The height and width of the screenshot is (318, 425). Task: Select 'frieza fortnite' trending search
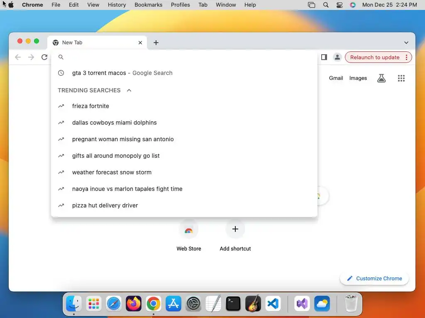click(184, 106)
